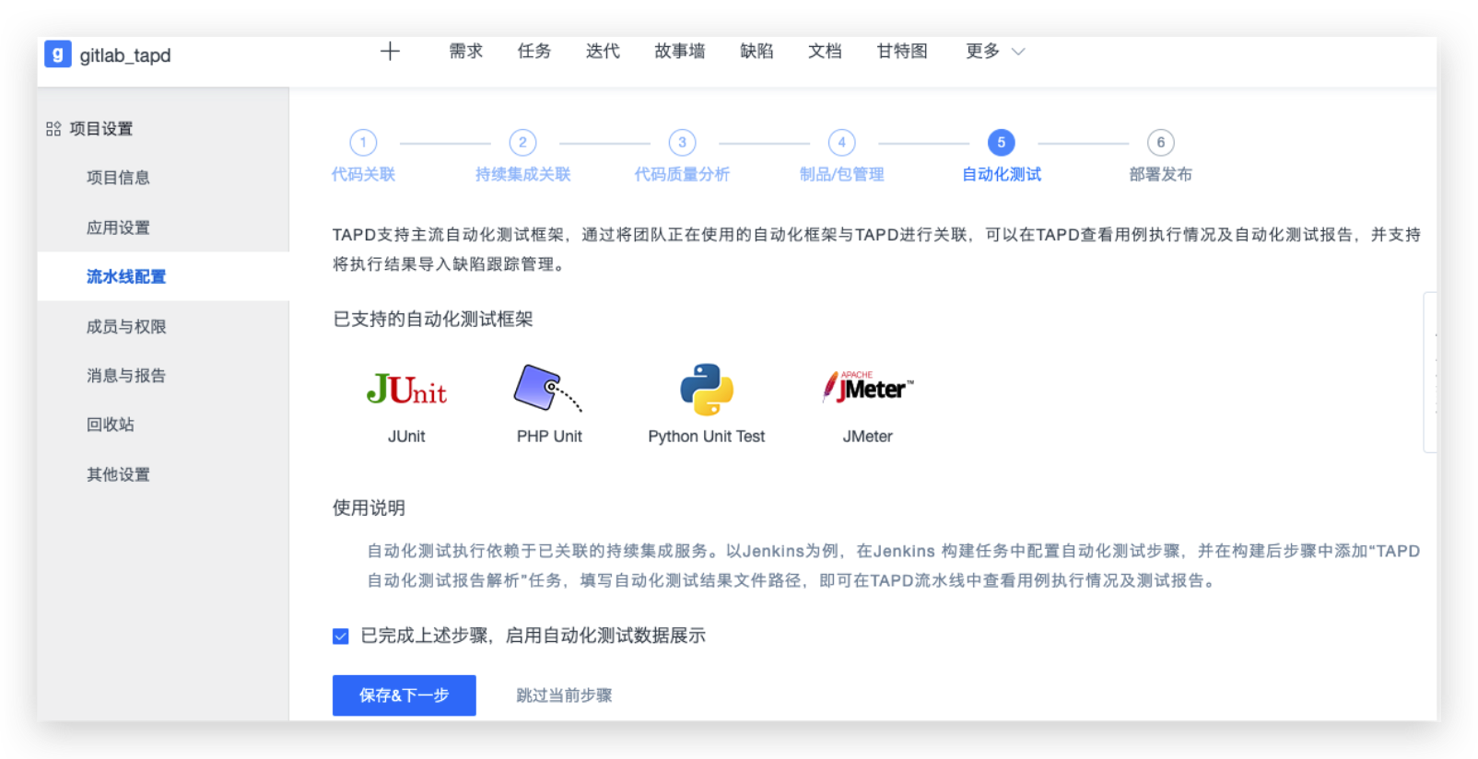The height and width of the screenshot is (759, 1478).
Task: Click the JMeter text label
Action: pos(868,437)
